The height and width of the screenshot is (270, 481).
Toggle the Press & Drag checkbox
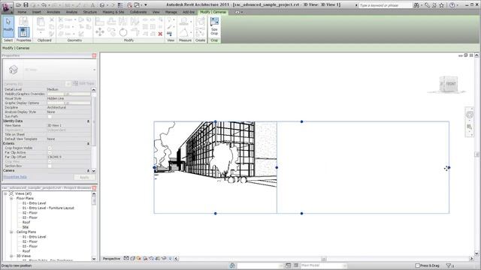(x=418, y=265)
